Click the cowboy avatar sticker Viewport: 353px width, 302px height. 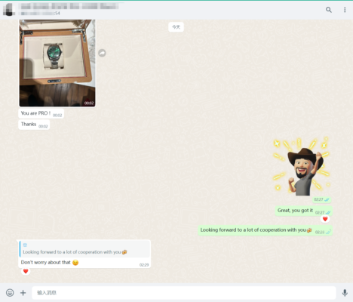[302, 167]
